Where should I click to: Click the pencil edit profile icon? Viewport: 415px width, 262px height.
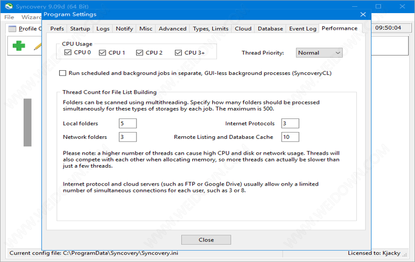[38, 47]
